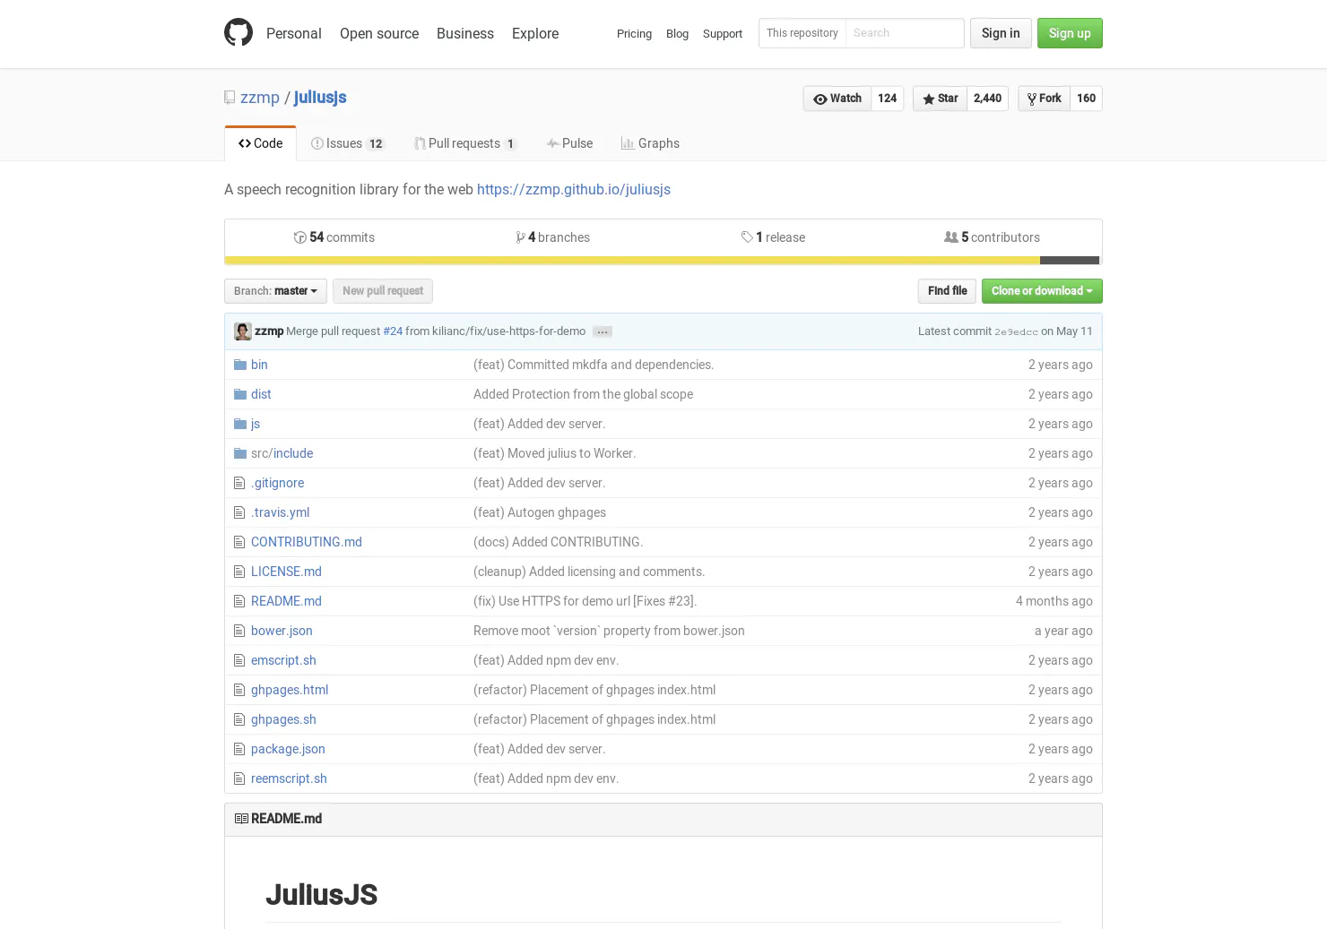Watch this repository
Viewport: 1327px width, 929px height.
(837, 99)
